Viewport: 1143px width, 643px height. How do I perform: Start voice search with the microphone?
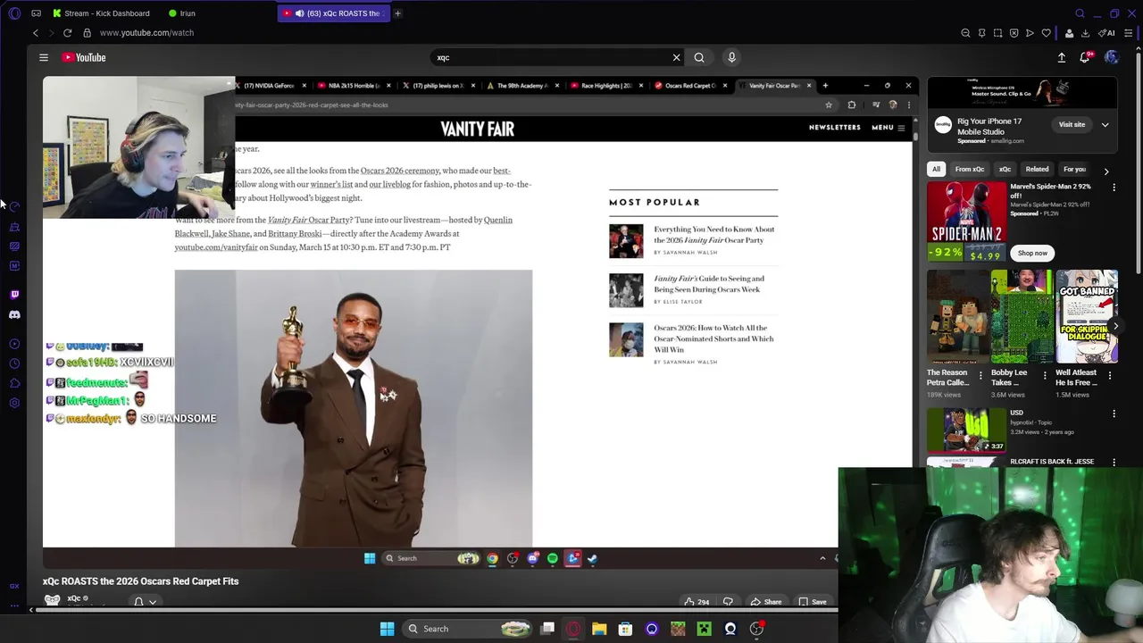(x=731, y=57)
